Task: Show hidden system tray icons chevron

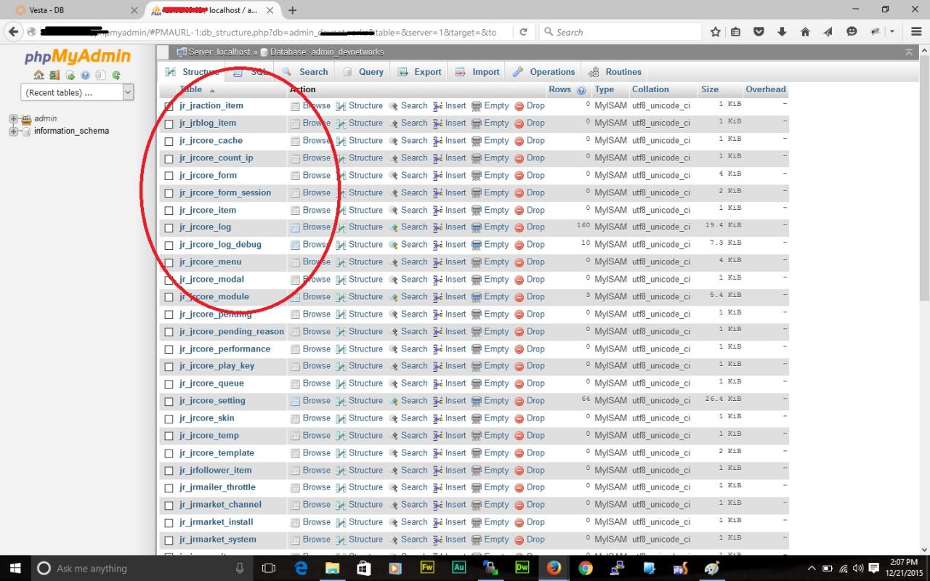Action: coord(812,568)
